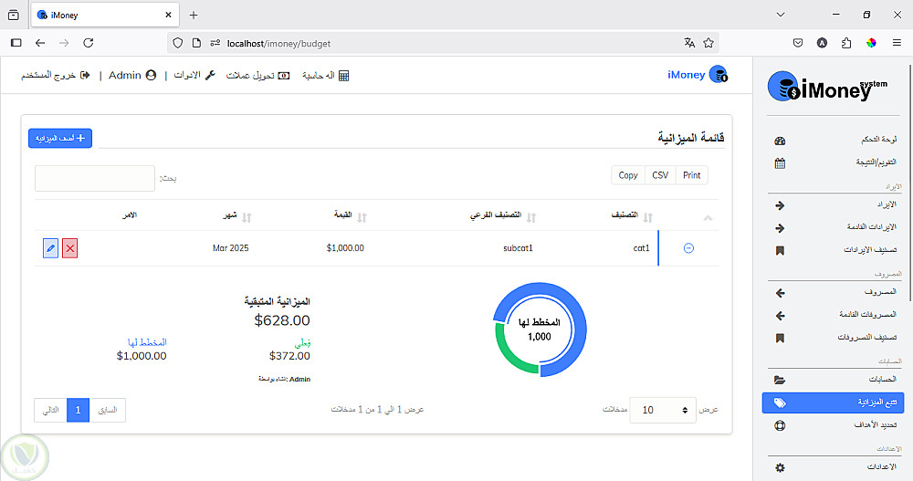Click the income category bookmark icon
This screenshot has width=913, height=481.
click(780, 250)
